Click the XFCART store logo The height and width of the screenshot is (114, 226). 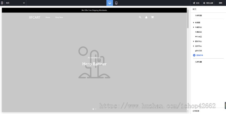click(35, 17)
